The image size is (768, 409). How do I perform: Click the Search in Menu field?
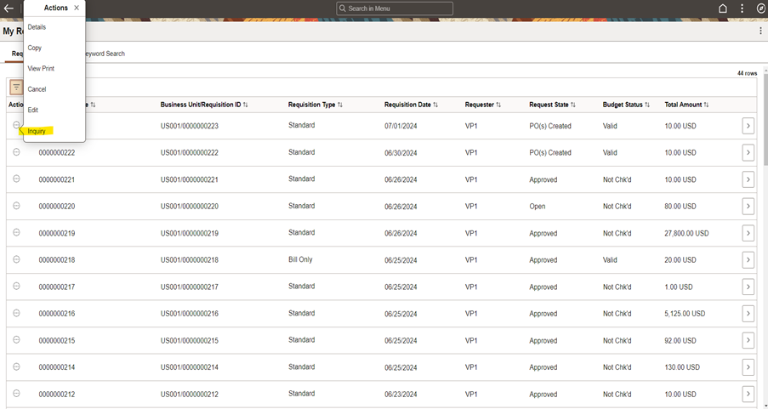[395, 9]
